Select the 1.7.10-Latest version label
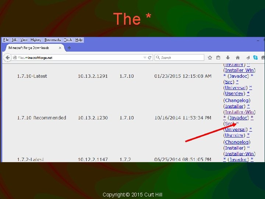 tap(32, 76)
